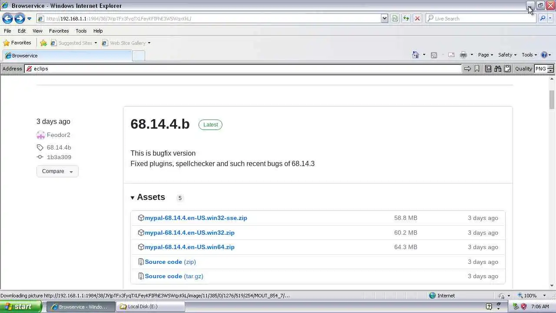Click the Browservice bookmarks page icon
556x313 pixels.
488,69
